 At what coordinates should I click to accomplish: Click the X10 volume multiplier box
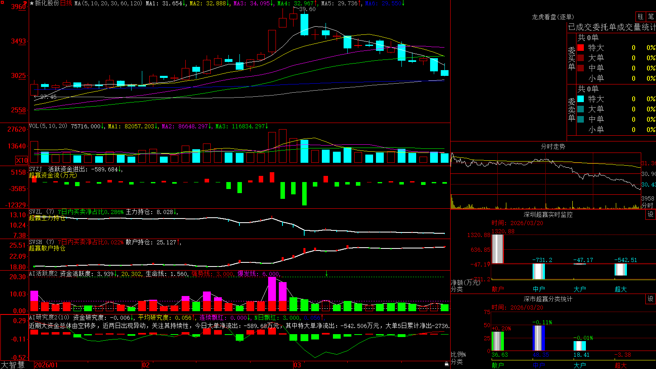coord(22,160)
